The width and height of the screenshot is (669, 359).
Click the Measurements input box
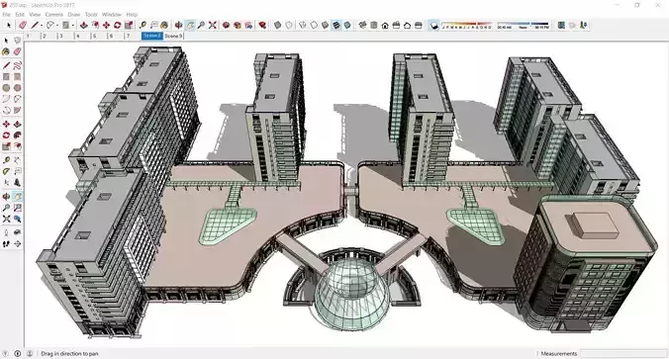coord(622,353)
